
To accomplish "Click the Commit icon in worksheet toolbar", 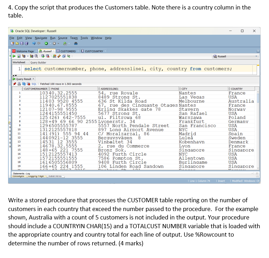I will (43, 56).
